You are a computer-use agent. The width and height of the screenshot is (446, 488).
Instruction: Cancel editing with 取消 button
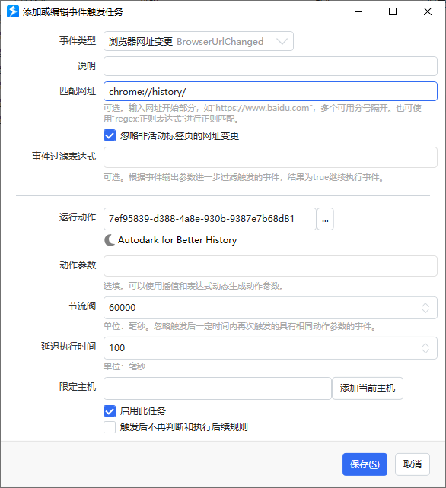click(413, 464)
